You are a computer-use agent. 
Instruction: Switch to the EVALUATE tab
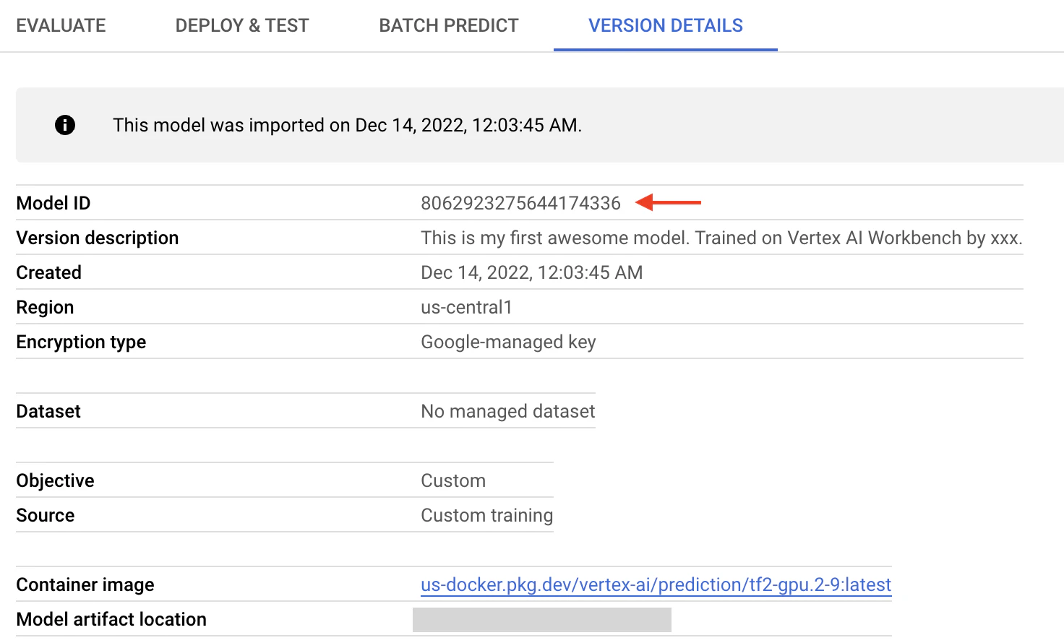[x=61, y=25]
